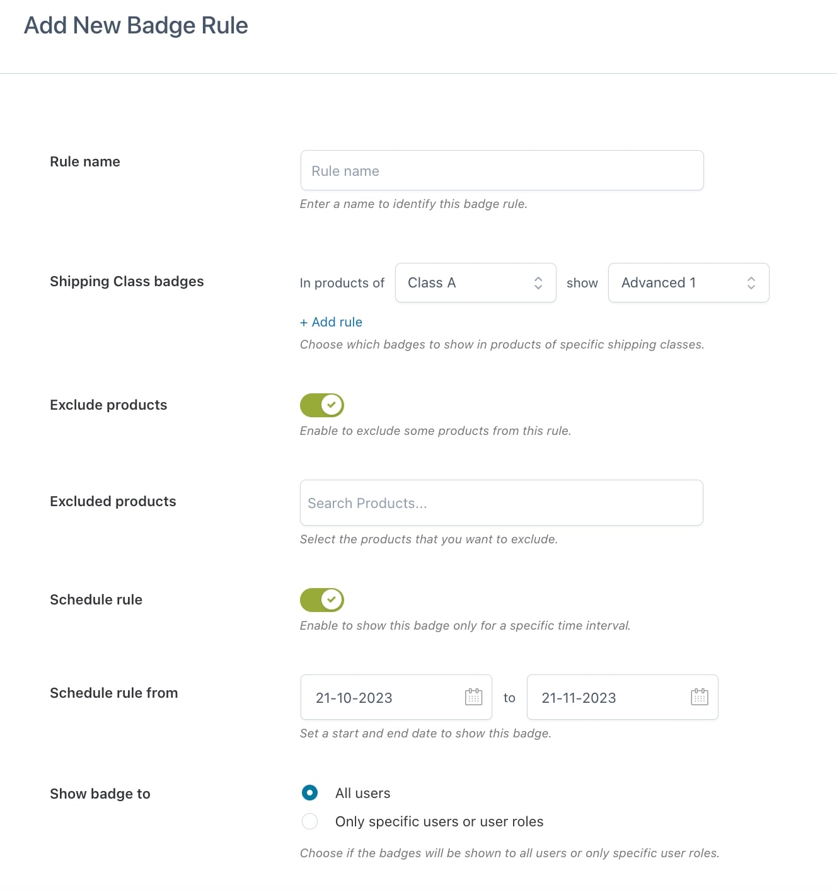Screen dimensions: 837x890
Task: Disable the Exclude products toggle
Action: [x=322, y=405]
